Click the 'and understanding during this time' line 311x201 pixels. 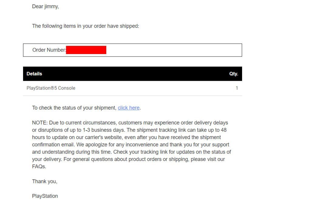click(x=132, y=152)
